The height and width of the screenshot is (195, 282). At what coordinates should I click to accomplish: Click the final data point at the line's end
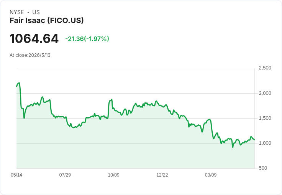pos(254,140)
